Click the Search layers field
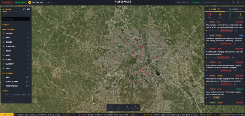This screenshot has height=116, width=245. (16, 19)
